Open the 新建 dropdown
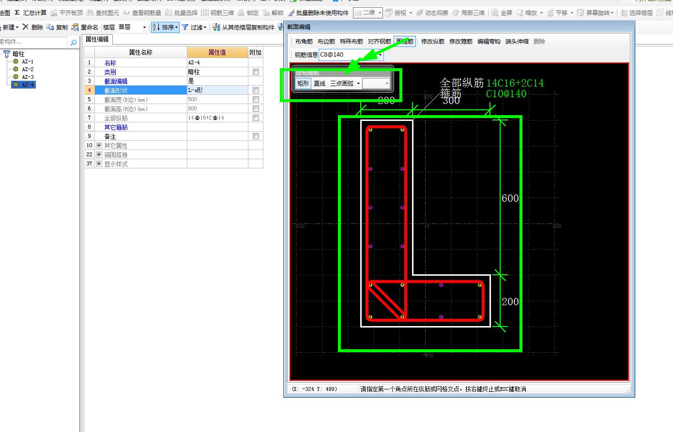This screenshot has width=673, height=432. pos(17,27)
